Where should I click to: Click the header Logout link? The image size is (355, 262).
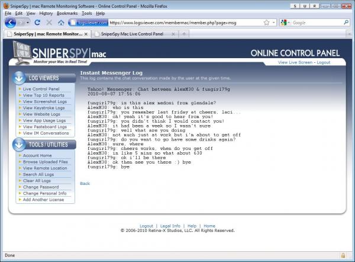click(x=324, y=62)
